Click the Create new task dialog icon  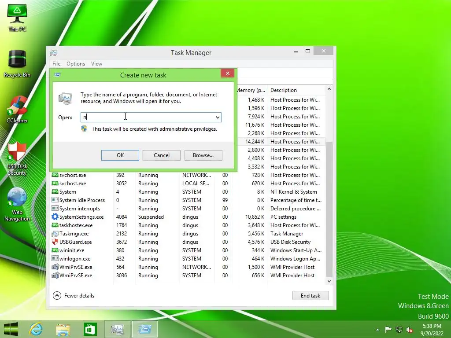tap(58, 75)
